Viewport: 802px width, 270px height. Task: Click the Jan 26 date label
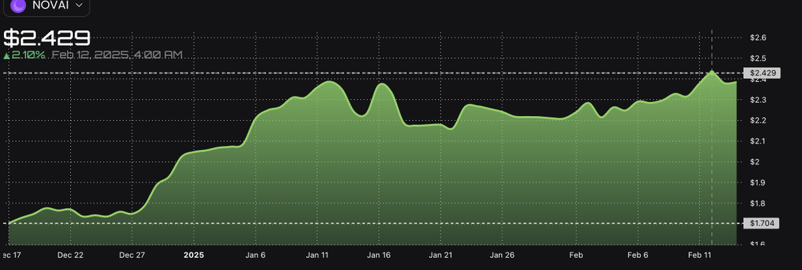click(x=503, y=255)
